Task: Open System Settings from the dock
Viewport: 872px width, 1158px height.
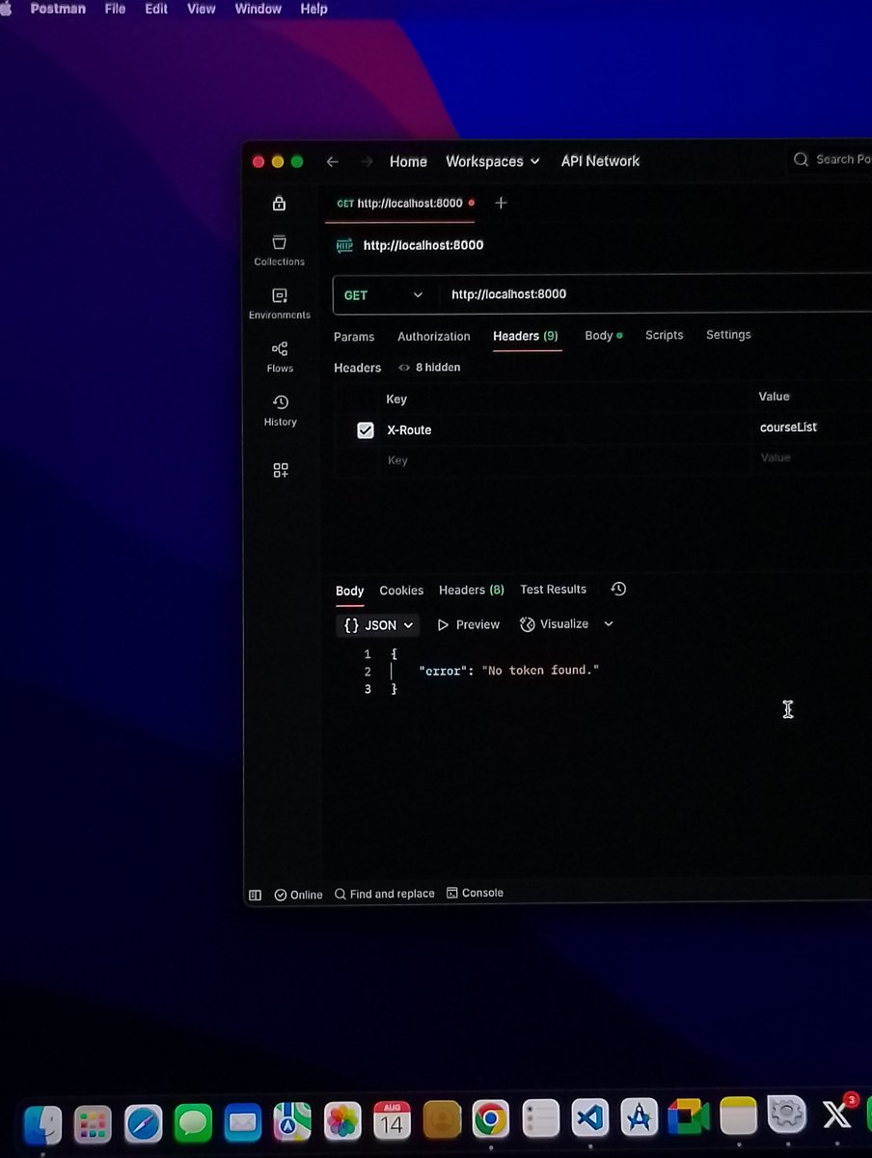Action: click(x=787, y=1115)
